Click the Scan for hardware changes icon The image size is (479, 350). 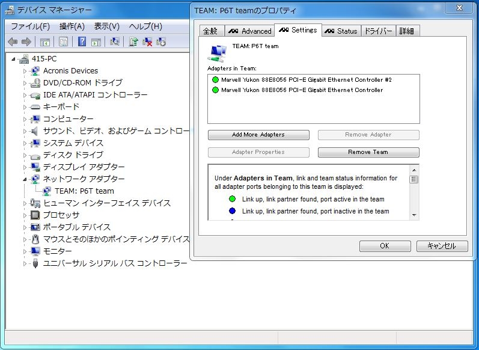[115, 41]
